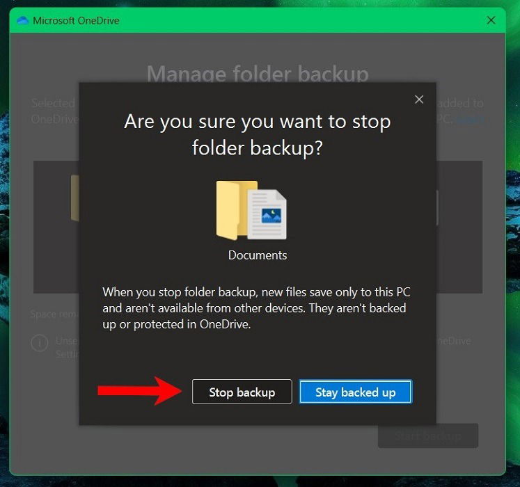
Task: Click the dimmed info circle icon
Action: (40, 343)
